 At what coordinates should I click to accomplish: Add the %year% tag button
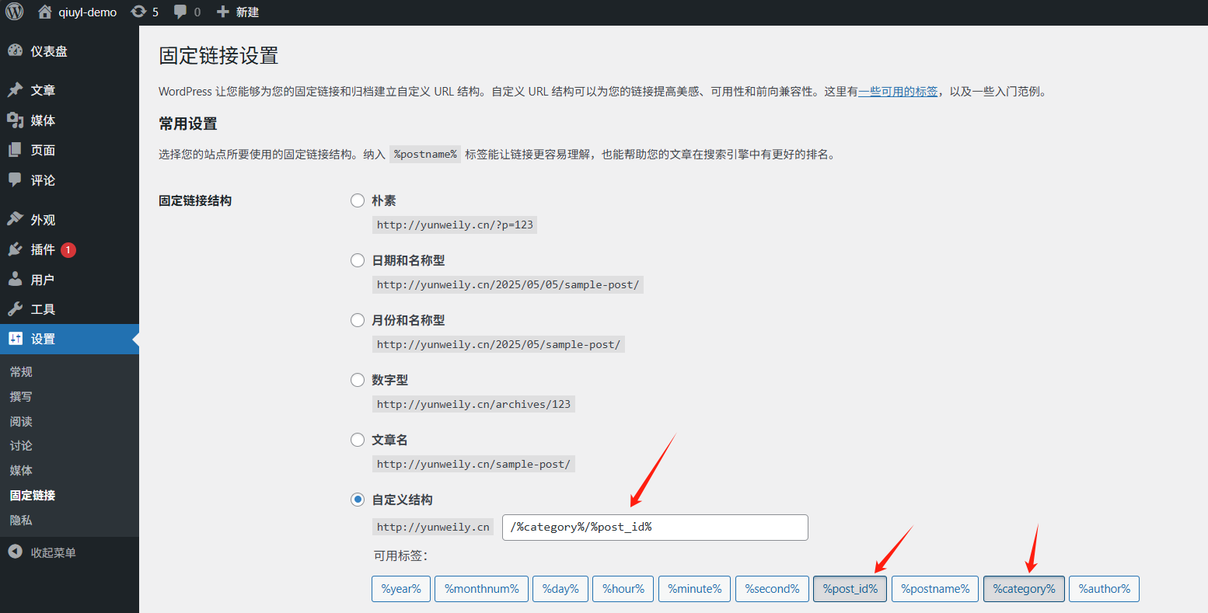click(x=401, y=589)
